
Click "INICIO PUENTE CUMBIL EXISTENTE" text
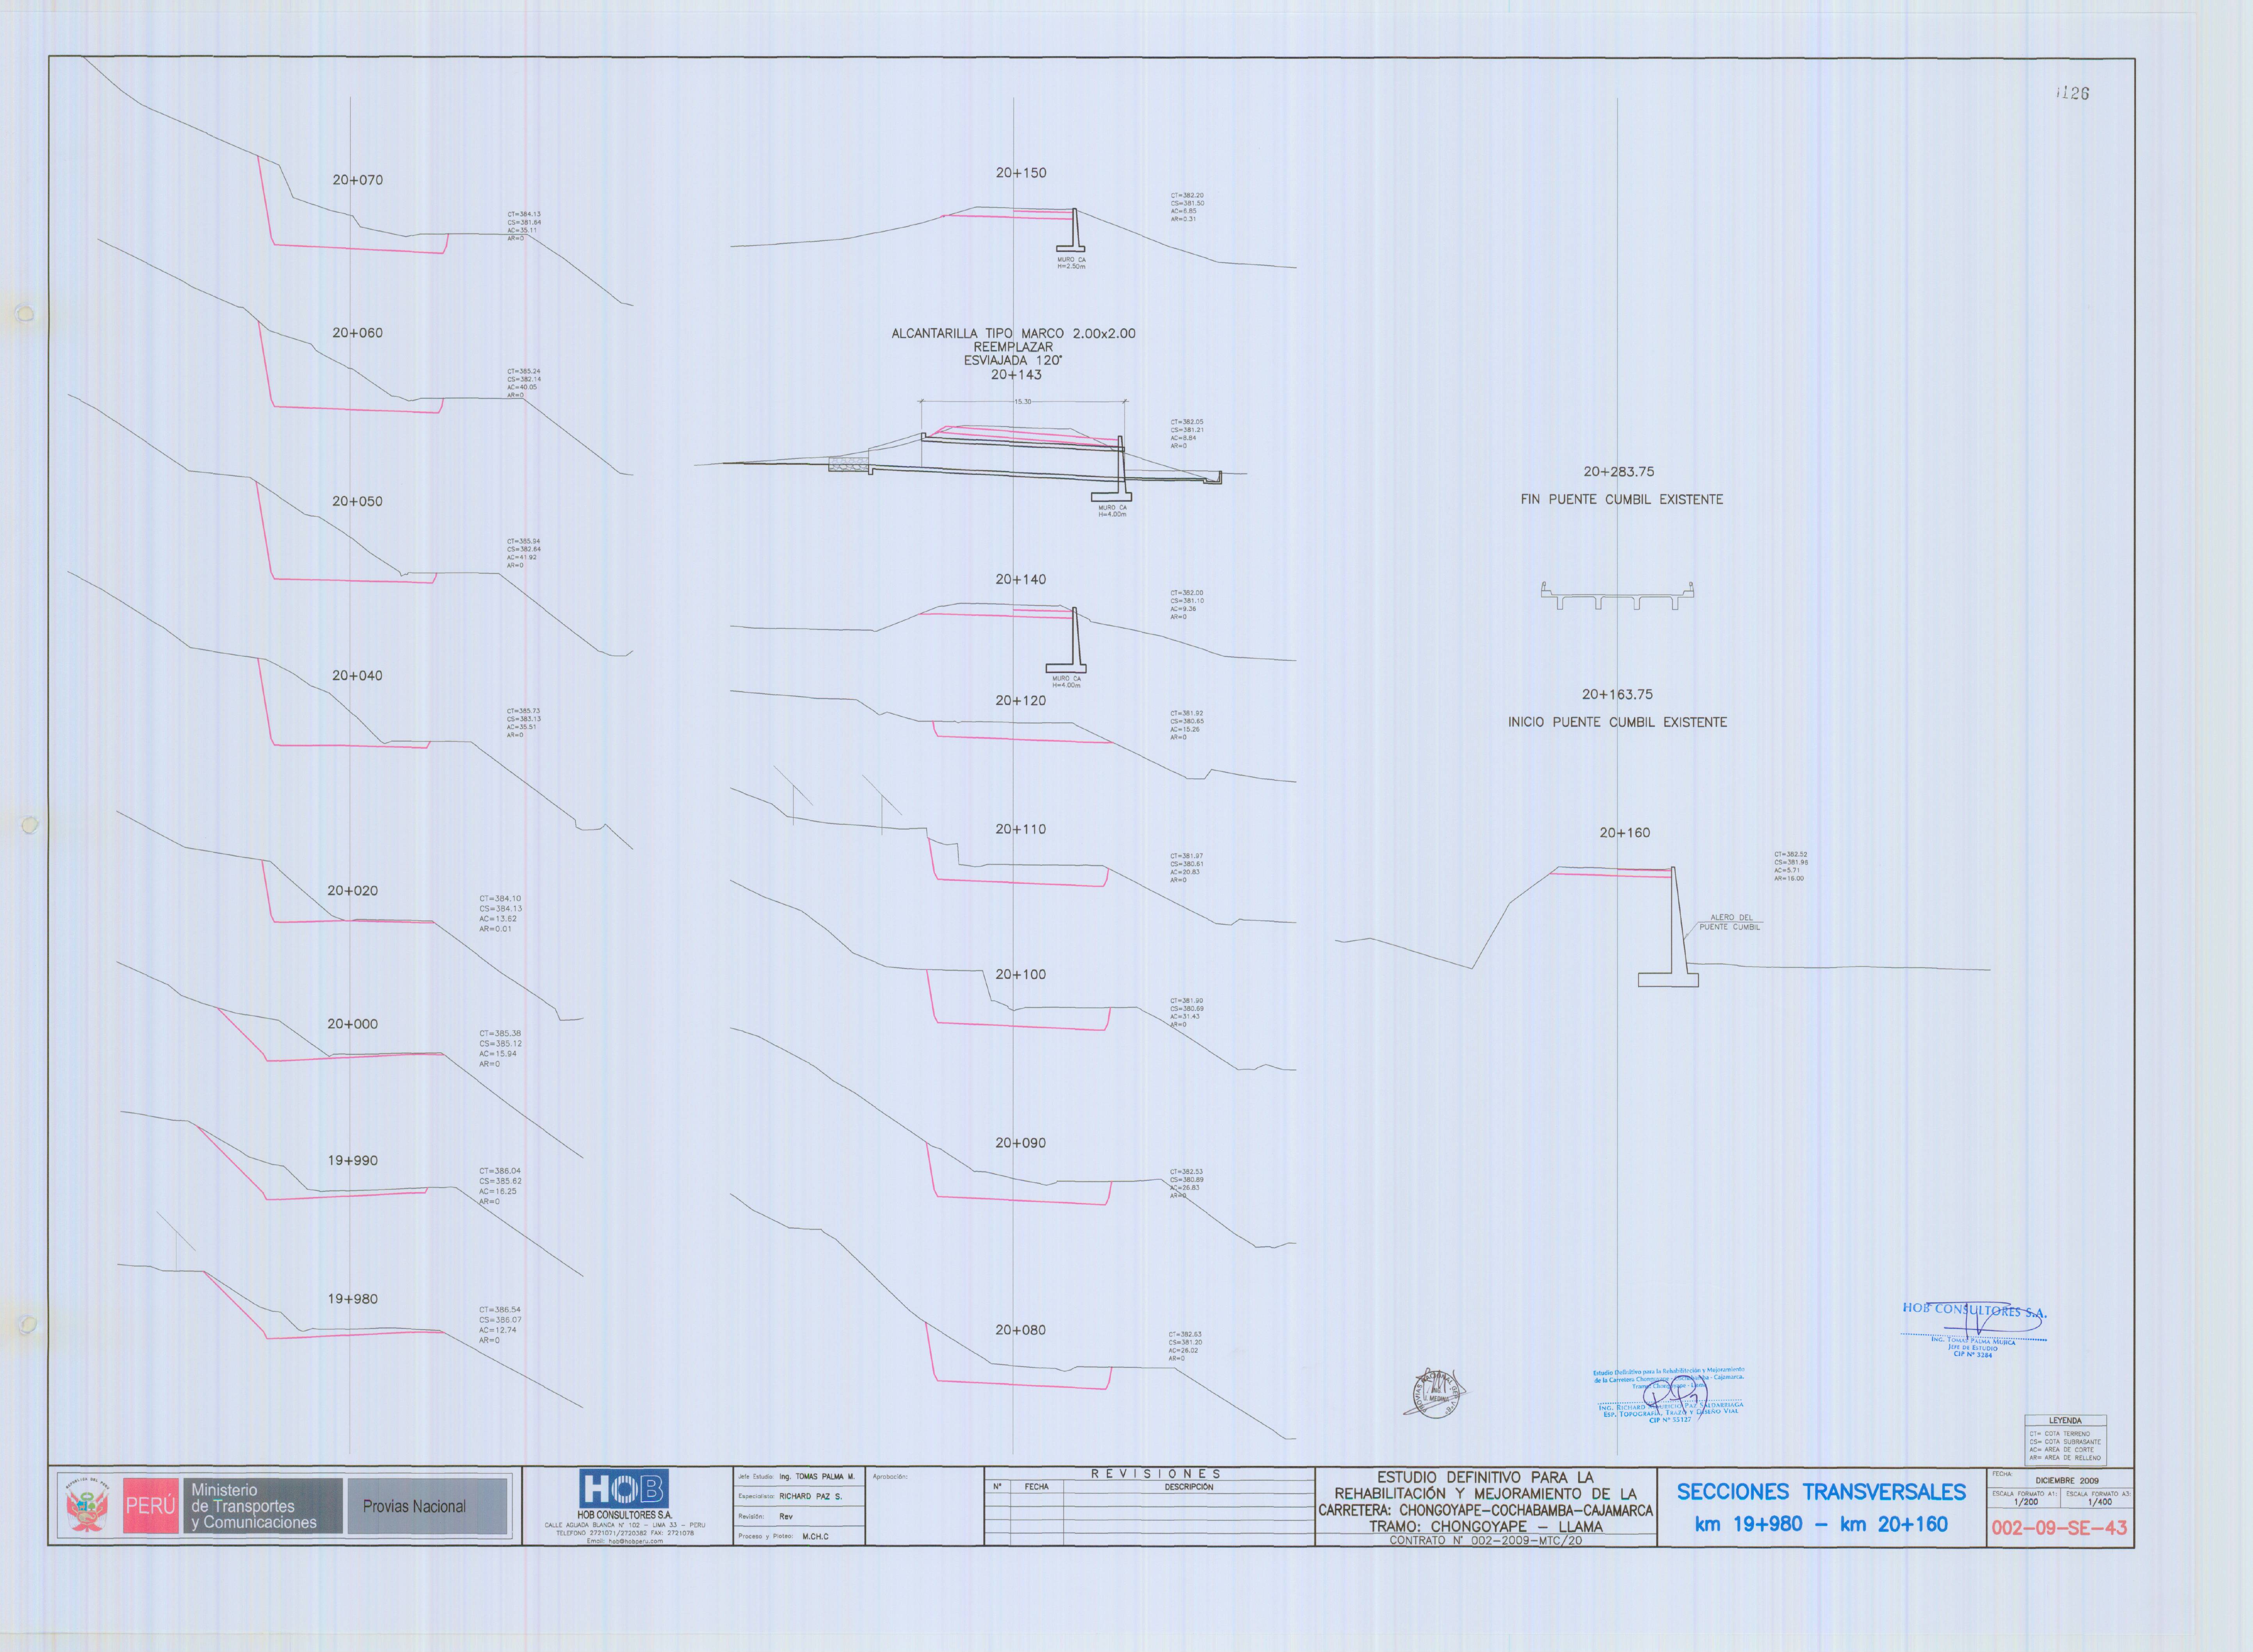click(x=1618, y=722)
